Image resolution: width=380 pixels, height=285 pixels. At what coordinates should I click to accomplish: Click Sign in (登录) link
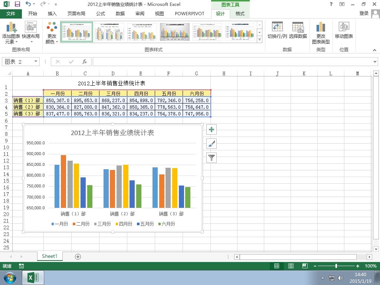[364, 13]
